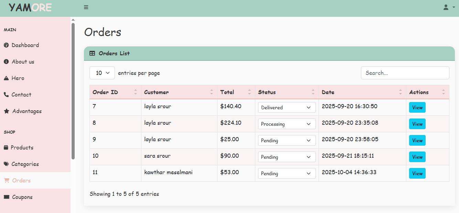Screen dimensions: 459x213
Task: Click the Categories tags icon
Action: 6,164
